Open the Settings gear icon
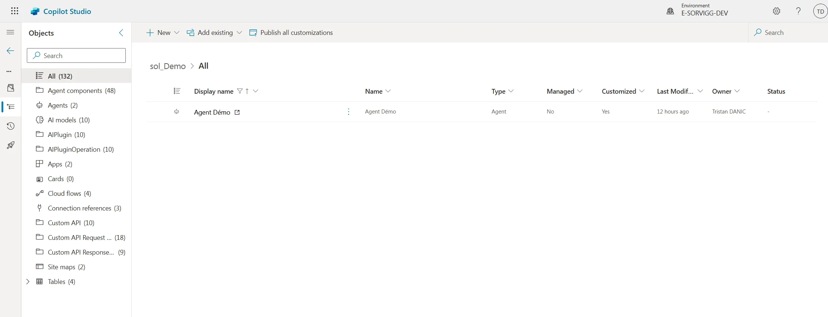The height and width of the screenshot is (317, 828). [777, 11]
